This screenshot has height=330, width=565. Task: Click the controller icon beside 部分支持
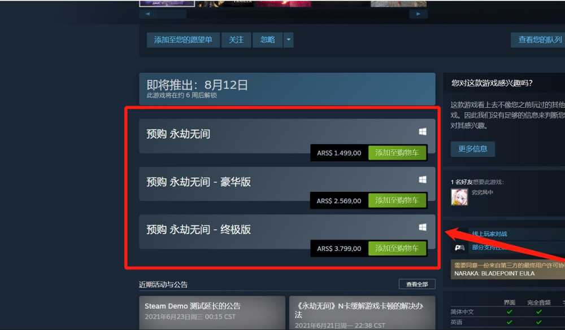point(459,248)
